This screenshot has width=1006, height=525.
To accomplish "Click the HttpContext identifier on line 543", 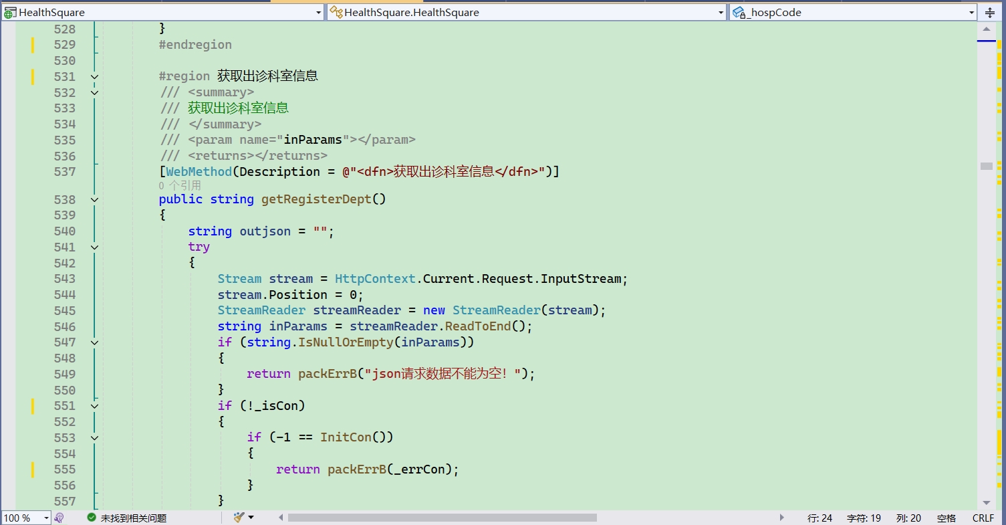I will click(375, 279).
